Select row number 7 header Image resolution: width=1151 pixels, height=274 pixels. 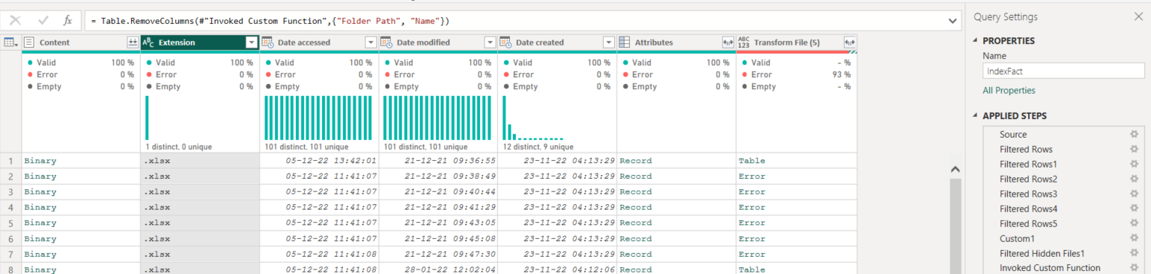(11, 255)
